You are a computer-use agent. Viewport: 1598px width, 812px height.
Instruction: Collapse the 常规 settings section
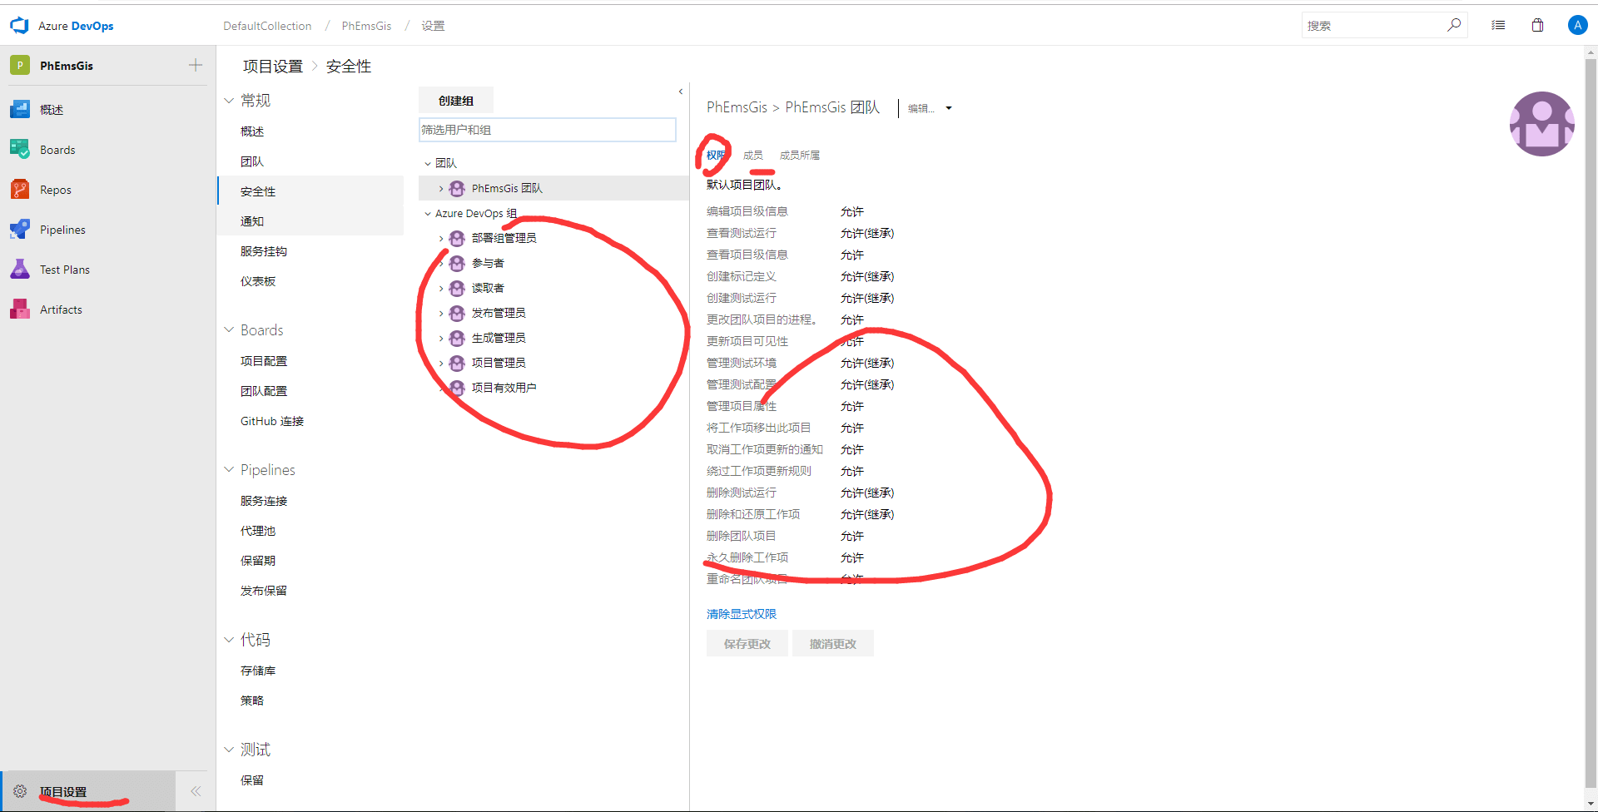tap(229, 101)
